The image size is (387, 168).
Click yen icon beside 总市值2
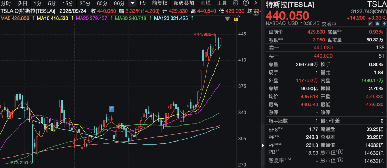(341, 161)
